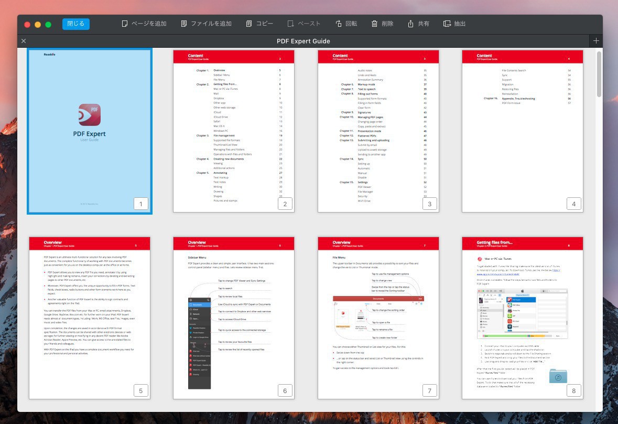Click the ページを追加 label

click(x=149, y=24)
